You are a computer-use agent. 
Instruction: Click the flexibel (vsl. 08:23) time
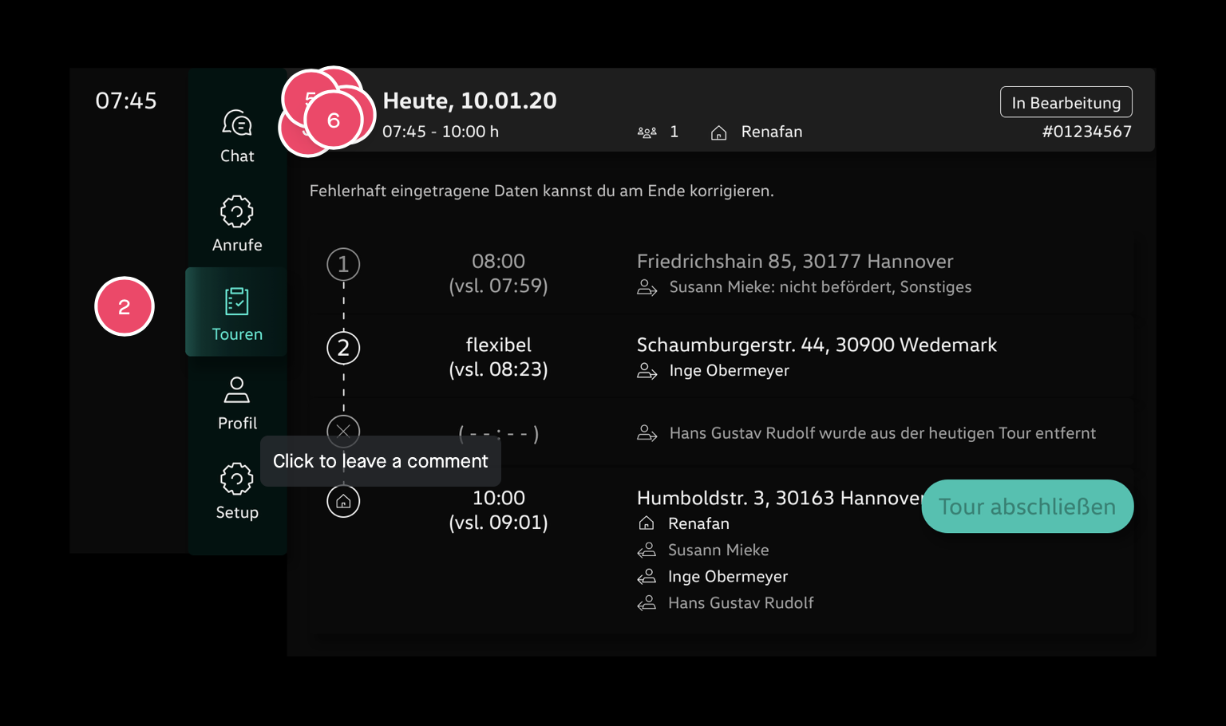click(x=498, y=357)
